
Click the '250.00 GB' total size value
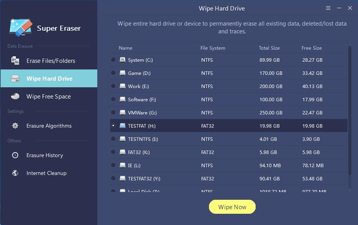coord(271,112)
